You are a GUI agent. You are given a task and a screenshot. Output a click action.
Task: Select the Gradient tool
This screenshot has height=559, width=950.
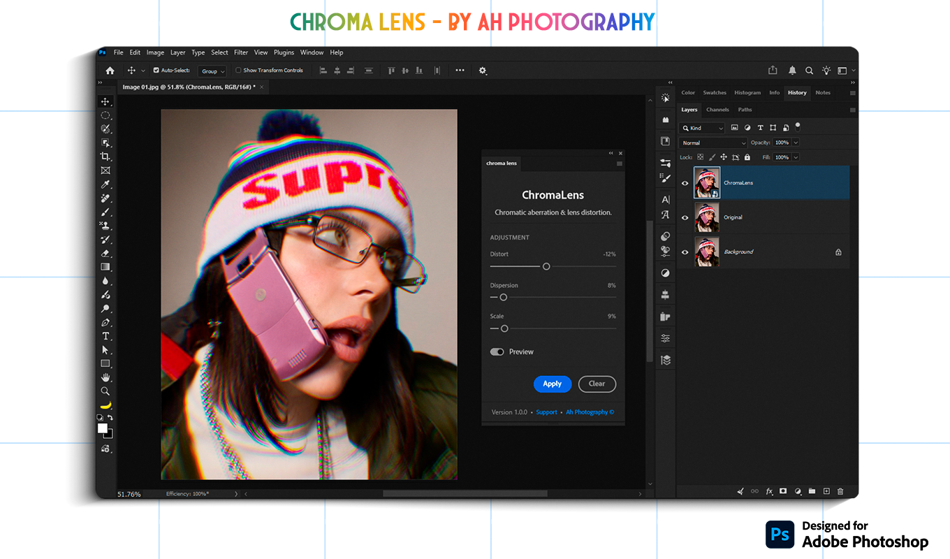(x=105, y=267)
